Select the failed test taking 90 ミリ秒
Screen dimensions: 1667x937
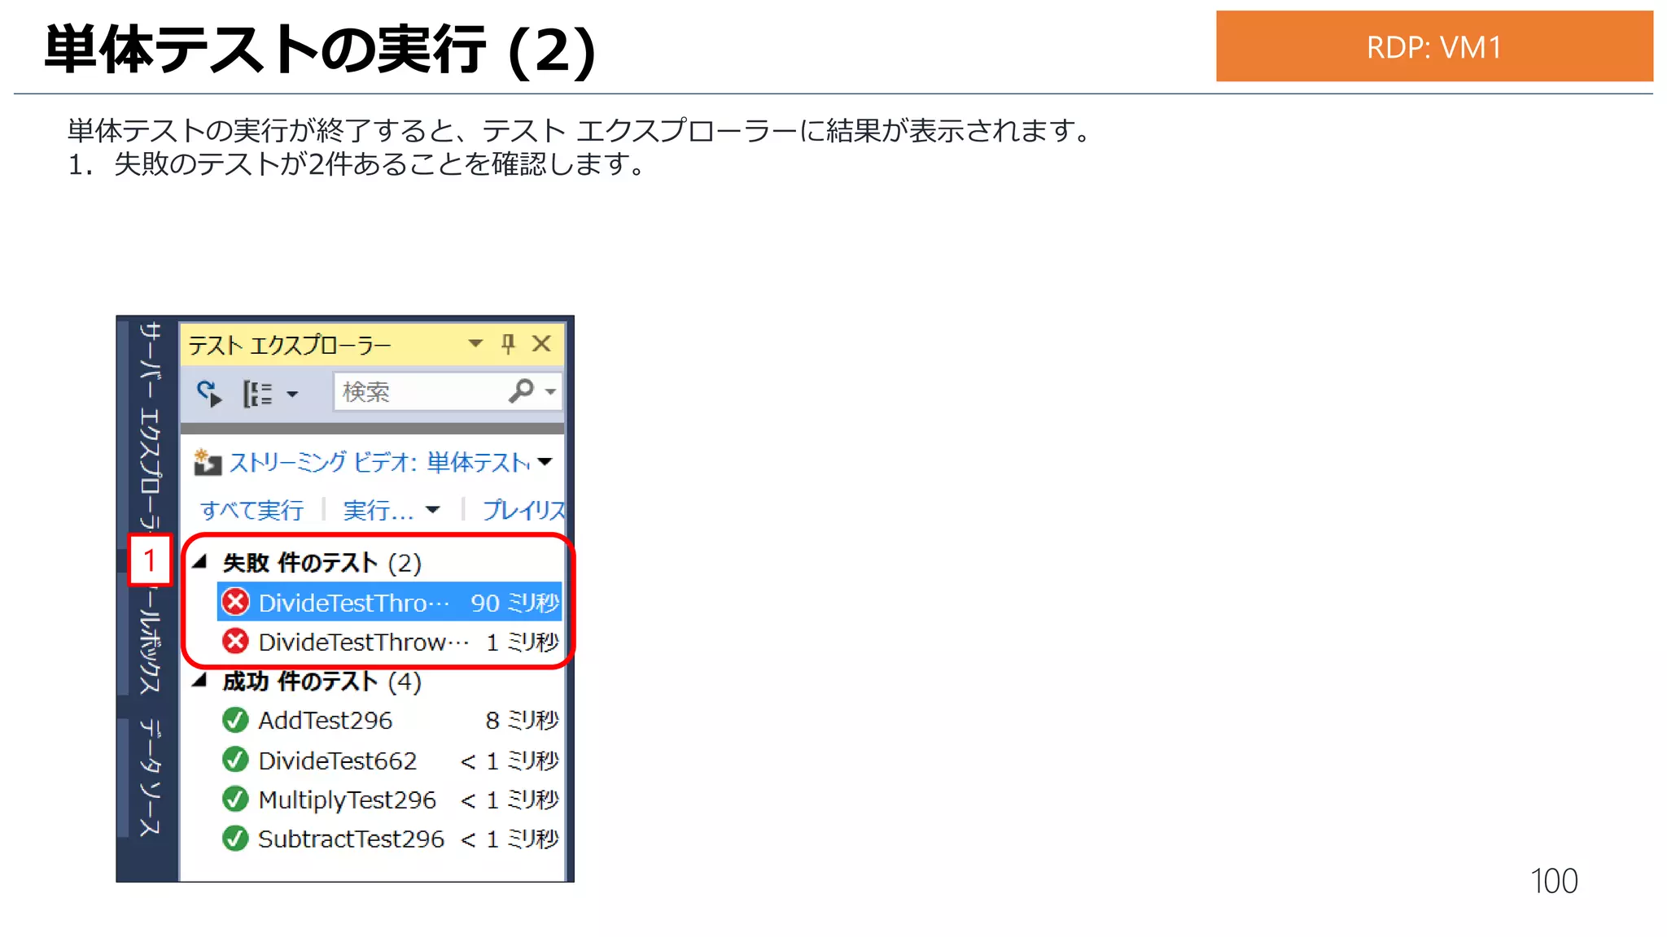(x=390, y=603)
